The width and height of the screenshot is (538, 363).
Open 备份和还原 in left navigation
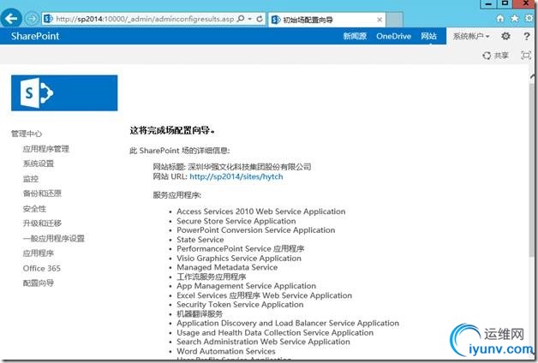pyautogui.click(x=42, y=193)
